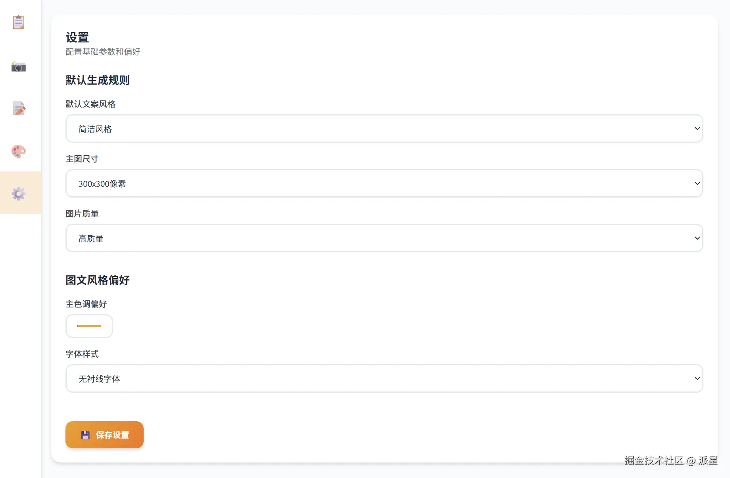Click the 默认文案风格 field label
The image size is (730, 478).
pyautogui.click(x=90, y=104)
